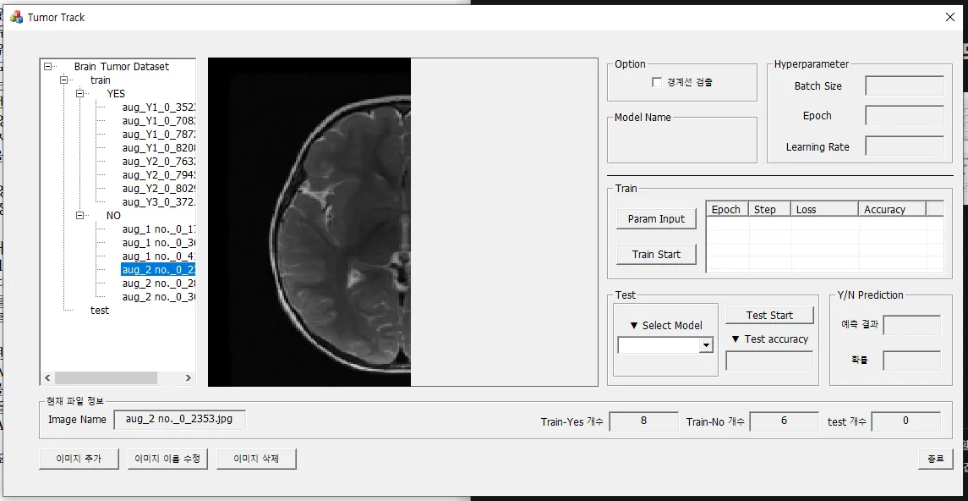Click the Image Name field

(x=180, y=420)
